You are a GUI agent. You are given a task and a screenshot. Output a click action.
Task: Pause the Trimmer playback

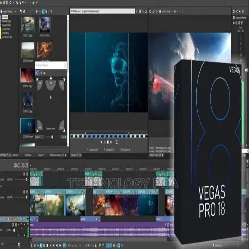tap(105, 142)
